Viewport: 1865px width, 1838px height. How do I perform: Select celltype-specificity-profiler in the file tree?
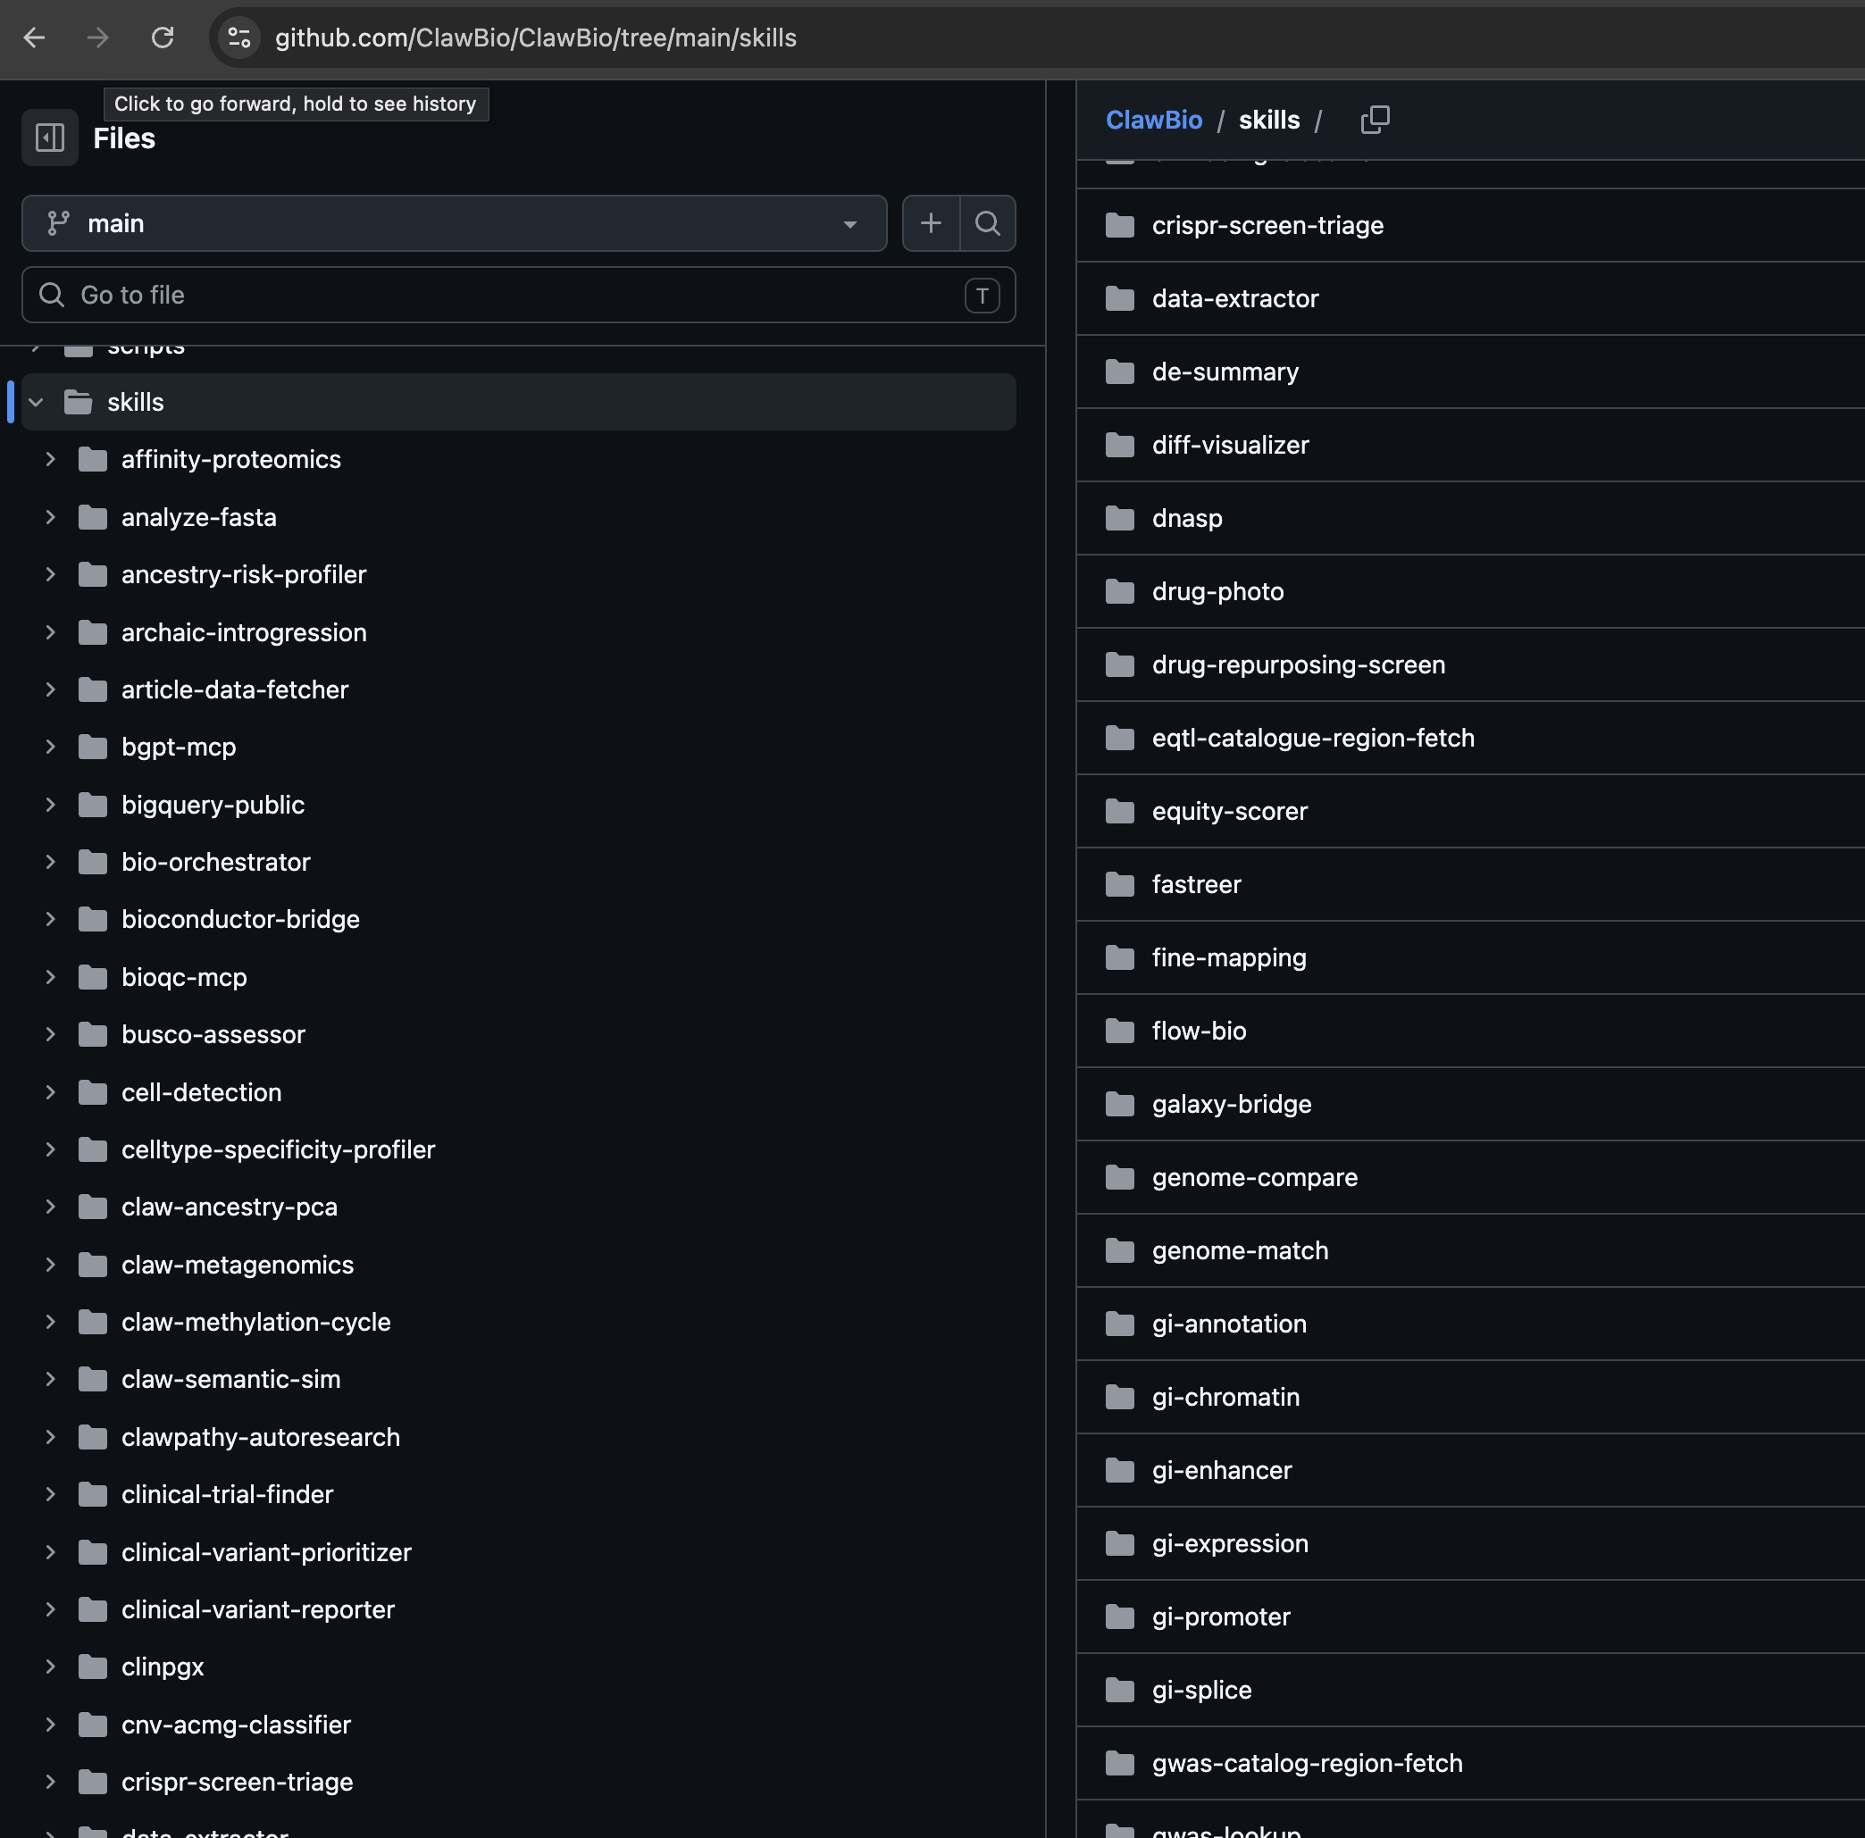(278, 1149)
